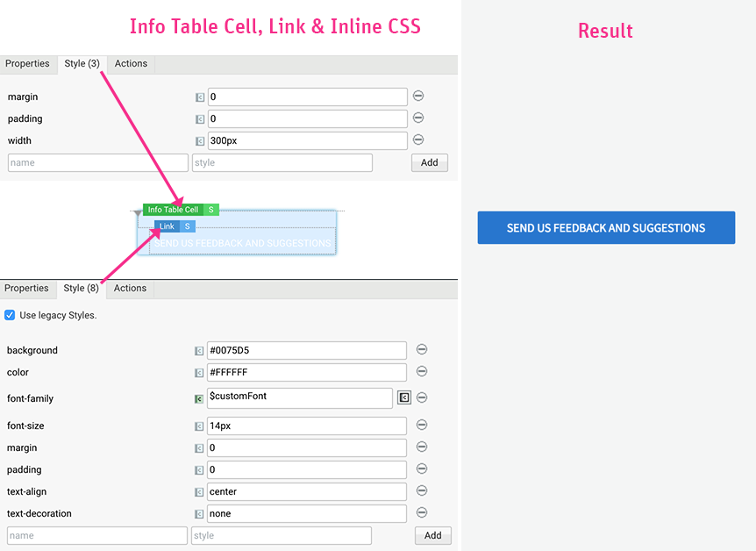Click CSS type icon beside font-family
Image resolution: width=756 pixels, height=551 pixels.
(199, 399)
